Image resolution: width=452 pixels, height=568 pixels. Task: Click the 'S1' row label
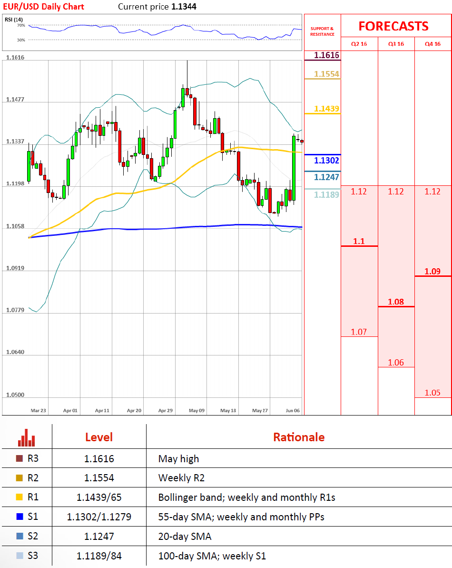33,517
